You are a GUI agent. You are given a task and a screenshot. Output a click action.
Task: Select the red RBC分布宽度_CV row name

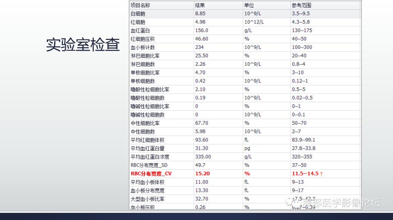(151, 174)
